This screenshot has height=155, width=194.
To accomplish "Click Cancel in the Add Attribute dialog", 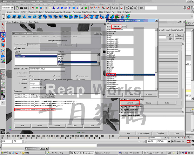I will pos(149,95).
